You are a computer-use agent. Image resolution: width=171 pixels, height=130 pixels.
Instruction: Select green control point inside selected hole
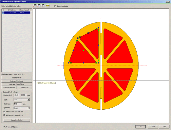[83, 51]
